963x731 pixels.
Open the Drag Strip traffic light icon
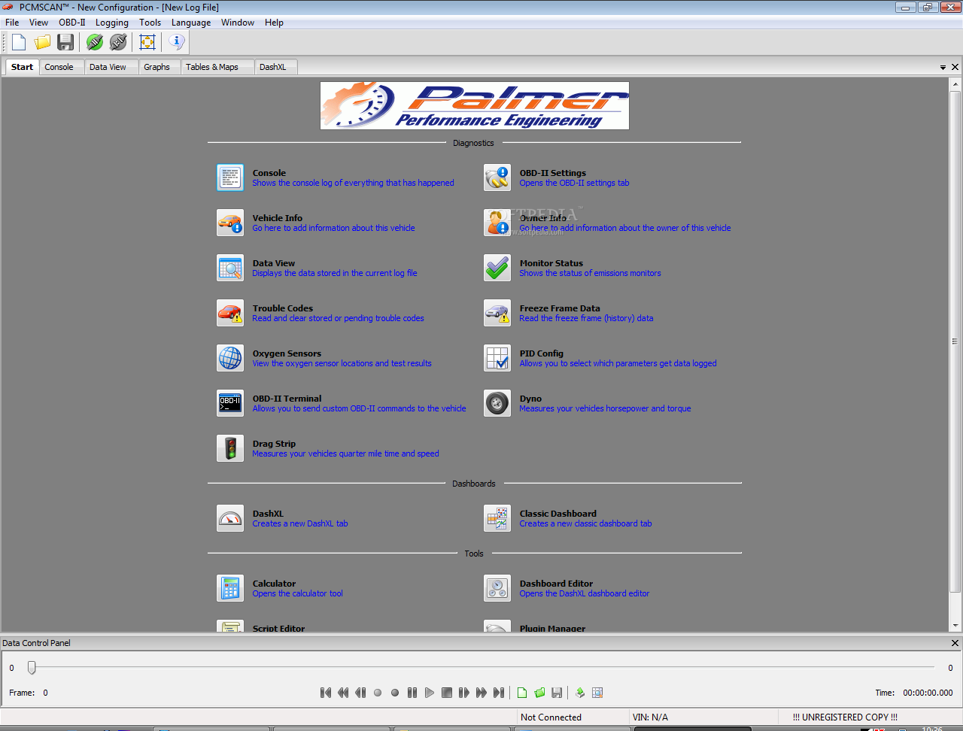[x=230, y=448]
